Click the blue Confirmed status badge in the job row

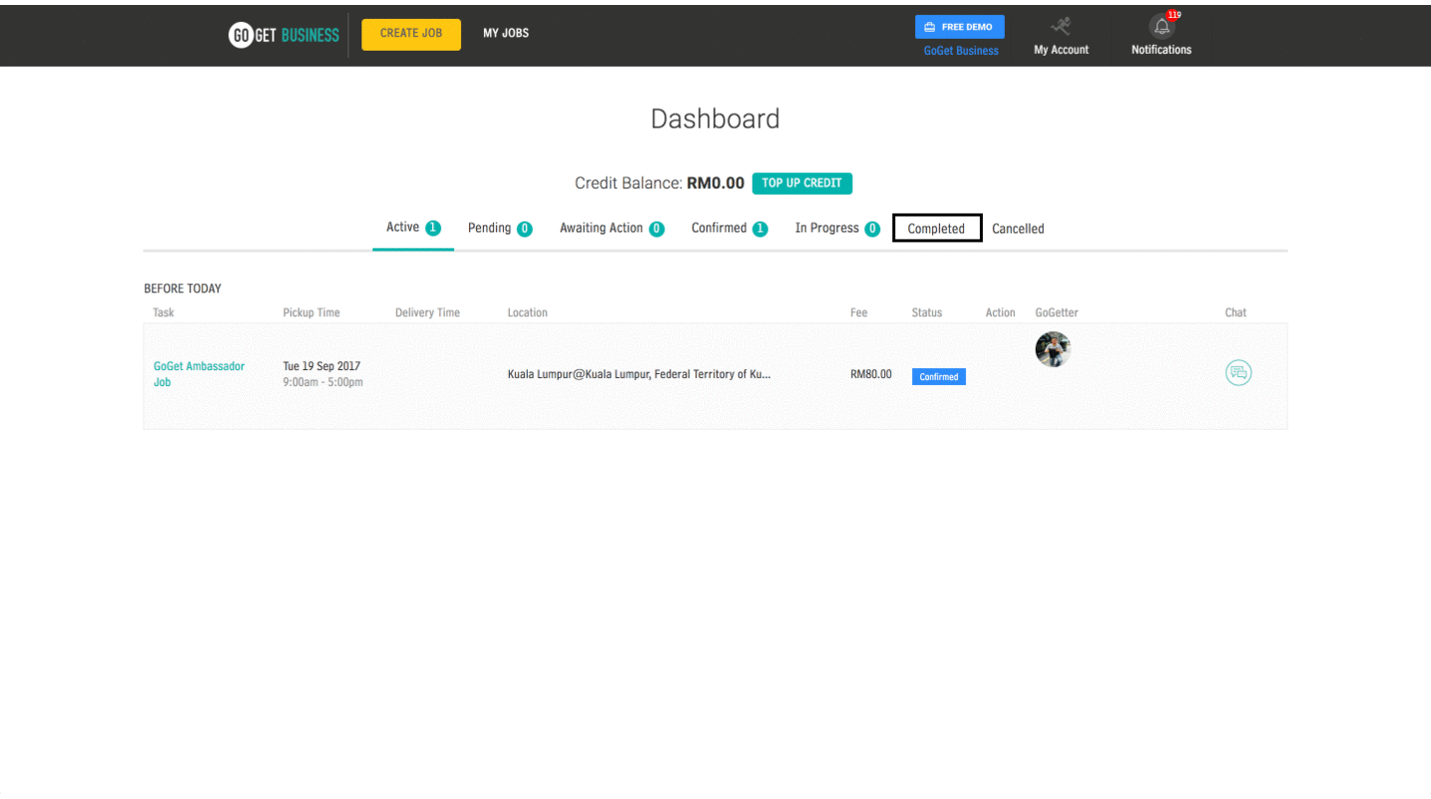[938, 377]
